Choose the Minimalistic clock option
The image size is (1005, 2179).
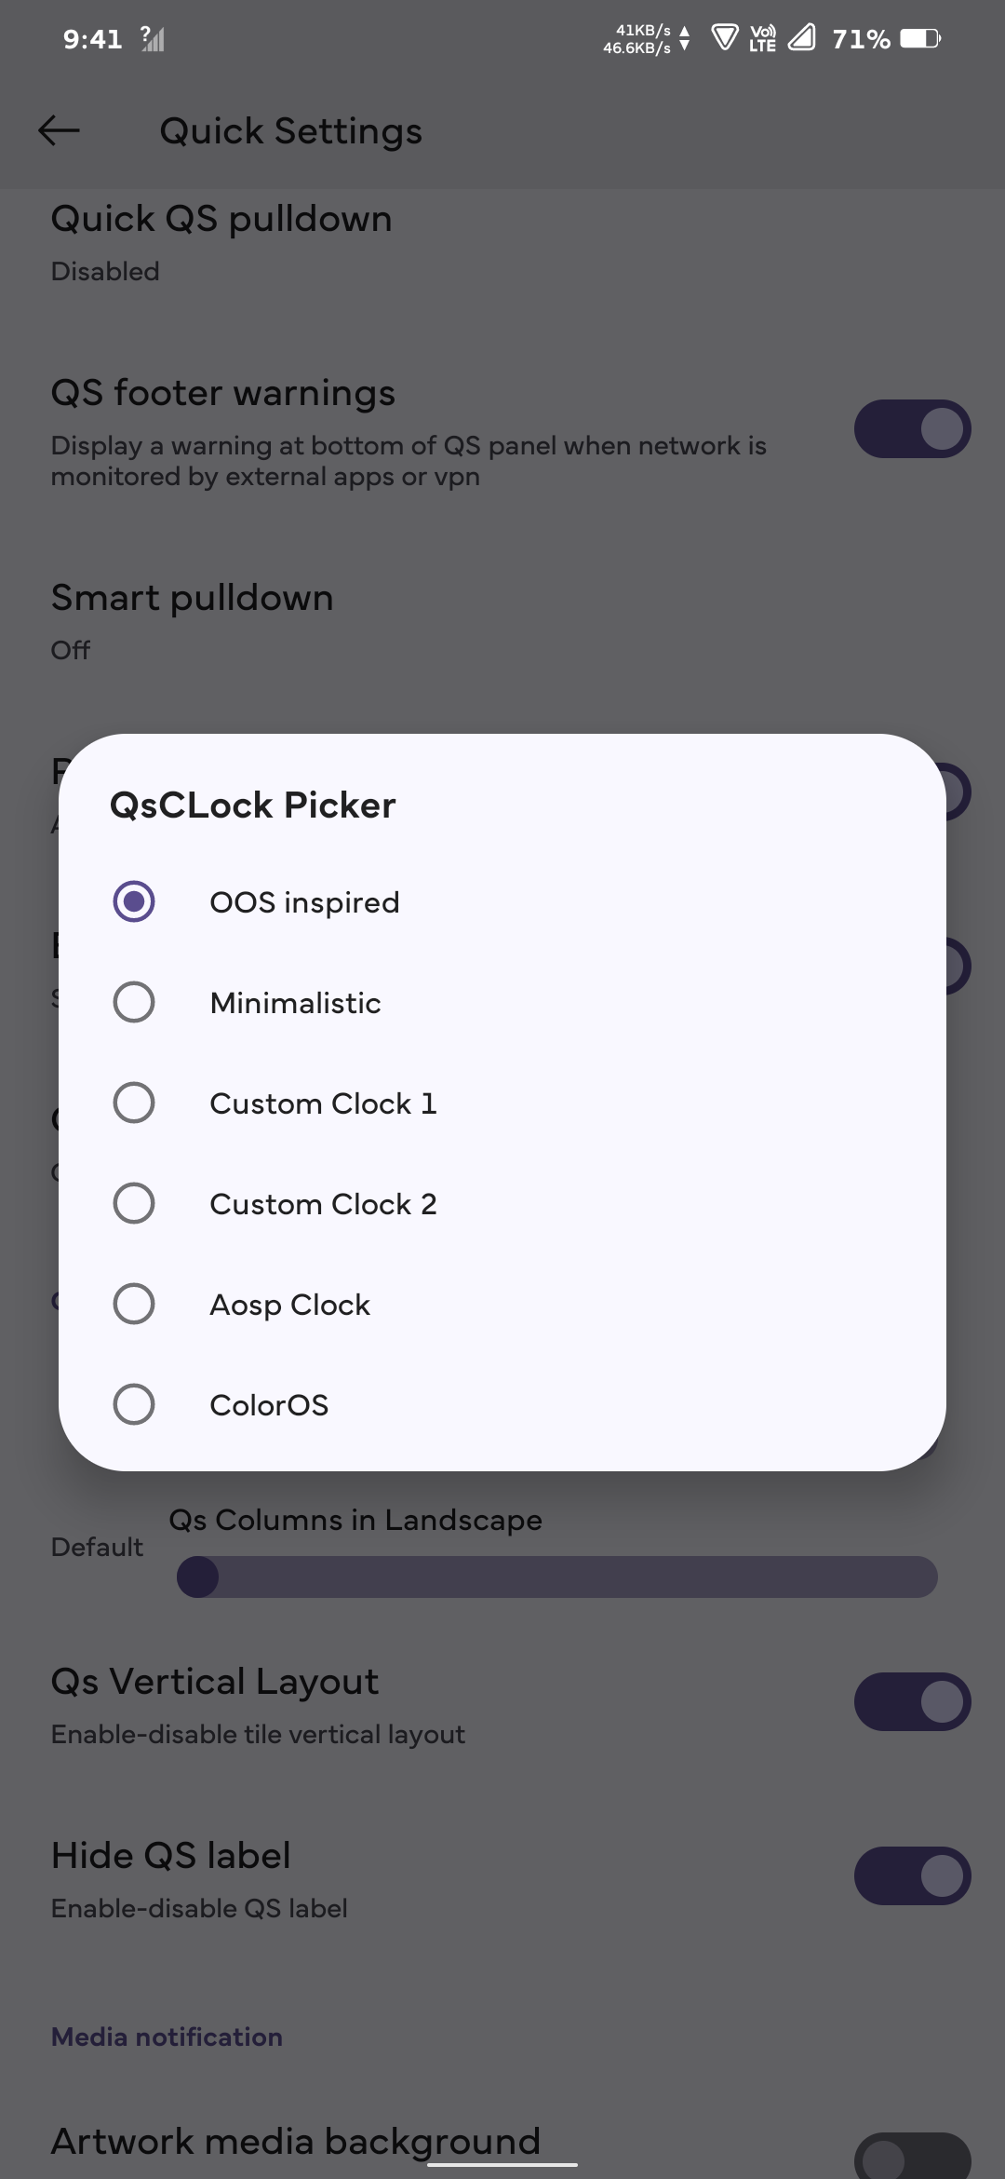coord(134,1003)
